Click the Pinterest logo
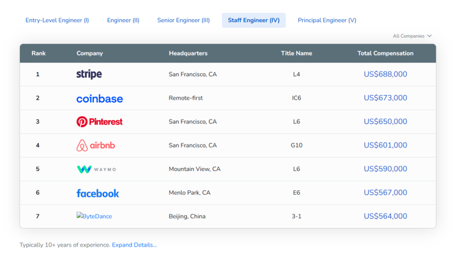 99,121
